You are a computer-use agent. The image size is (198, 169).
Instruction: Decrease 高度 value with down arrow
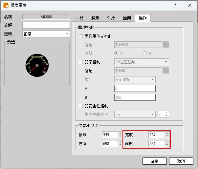pos(167,145)
